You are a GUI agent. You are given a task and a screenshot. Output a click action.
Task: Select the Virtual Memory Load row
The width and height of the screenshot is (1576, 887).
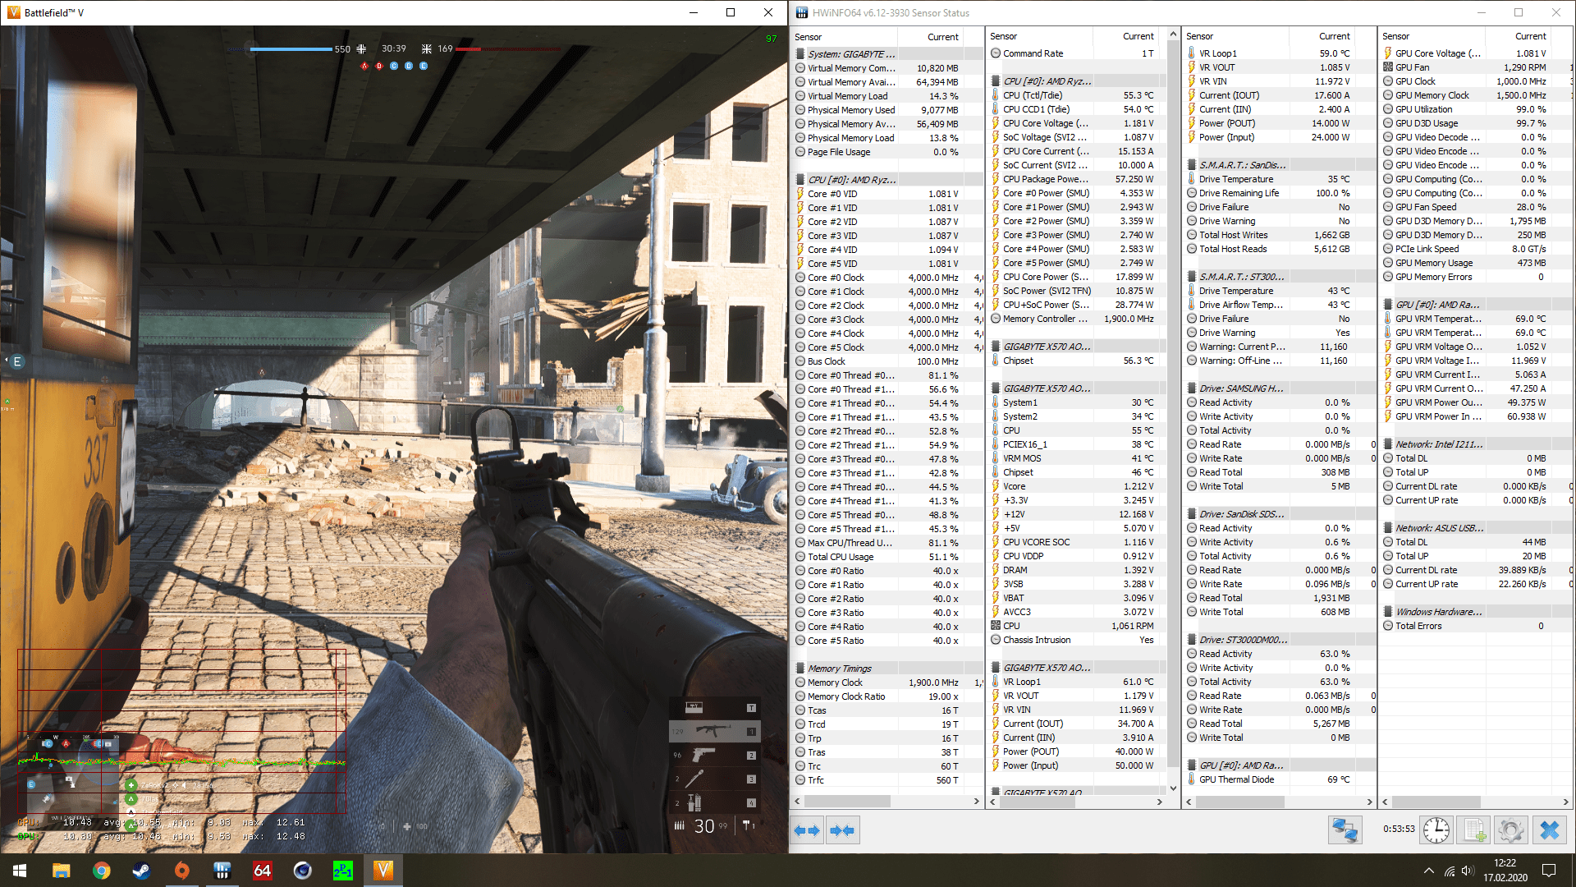[886, 96]
